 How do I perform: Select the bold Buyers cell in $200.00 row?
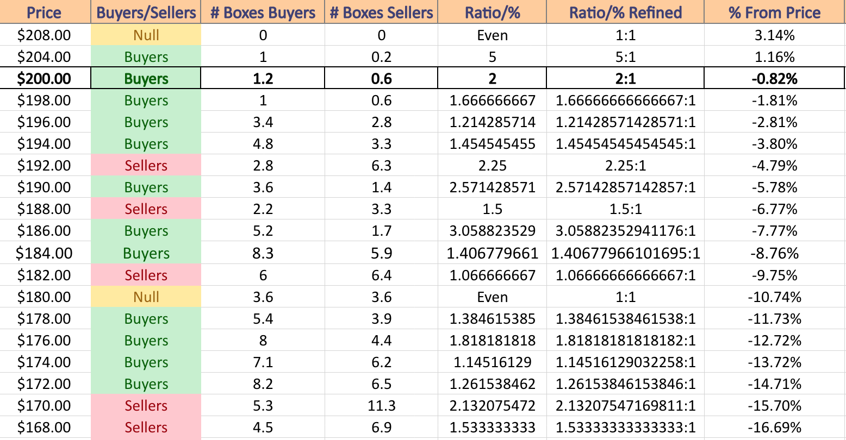(x=146, y=79)
